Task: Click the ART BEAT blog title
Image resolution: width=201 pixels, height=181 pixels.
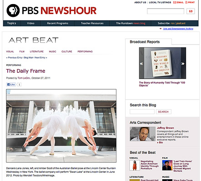Action: [x=34, y=40]
